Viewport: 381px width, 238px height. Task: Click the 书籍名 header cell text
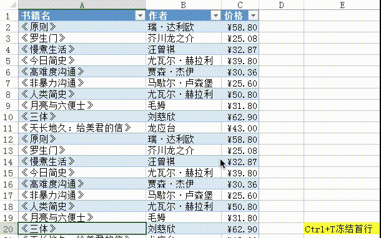[x=36, y=16]
